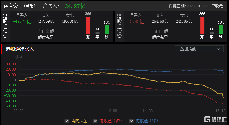
Task: Click the red 涨 bar in 港股通(沪) panel
Action: 88,25
